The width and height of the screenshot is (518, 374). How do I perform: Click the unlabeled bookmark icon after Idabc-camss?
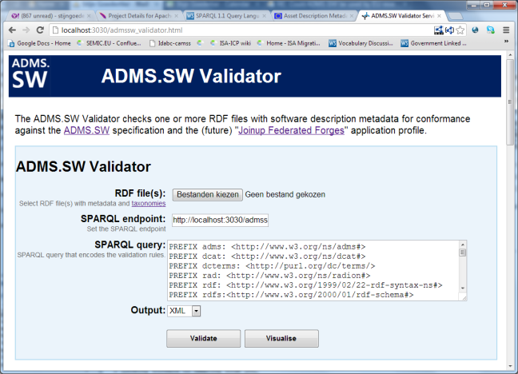point(200,43)
